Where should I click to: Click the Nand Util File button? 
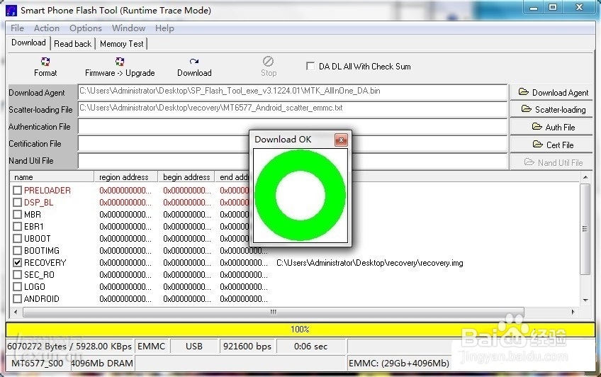[x=551, y=162]
